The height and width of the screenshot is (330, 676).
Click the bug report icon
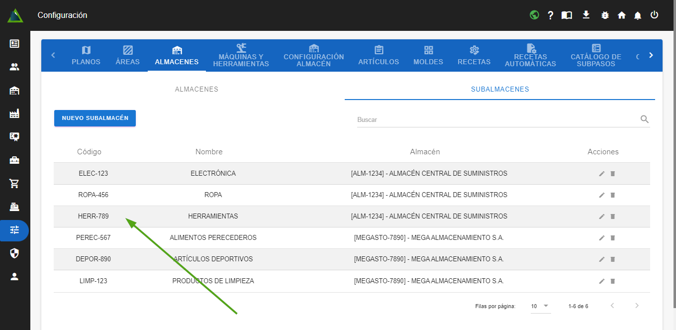click(x=605, y=15)
